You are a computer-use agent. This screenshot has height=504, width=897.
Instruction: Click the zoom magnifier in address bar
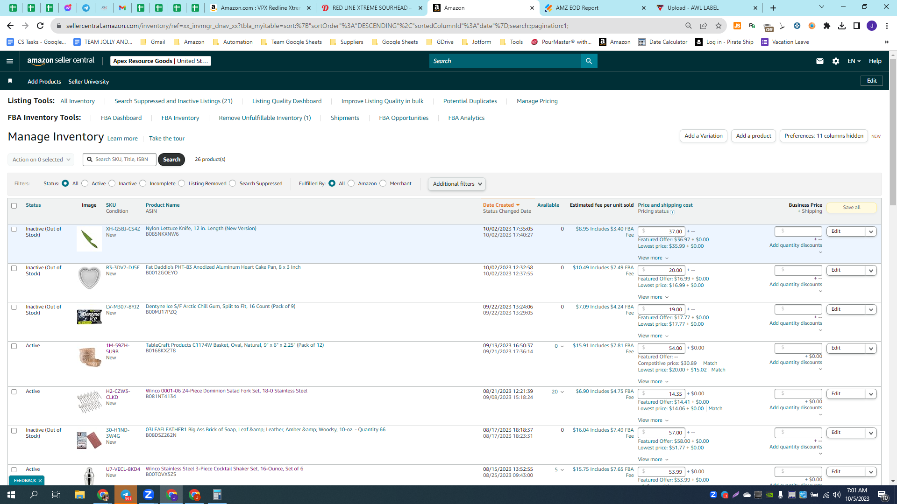689,26
